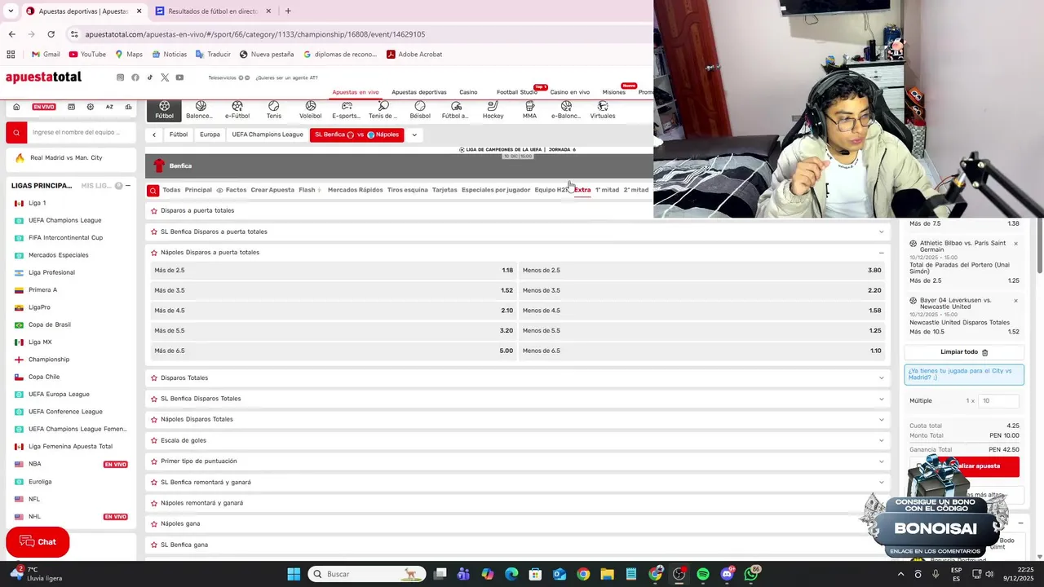Click the red team search icon
Screen dimensions: 1044x587
pos(16,132)
